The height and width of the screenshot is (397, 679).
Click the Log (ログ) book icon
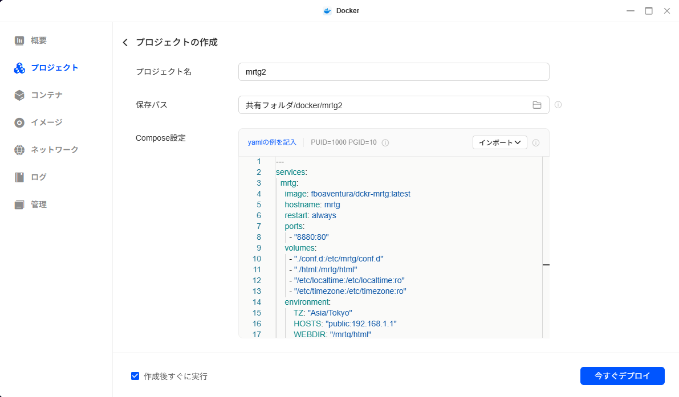[x=19, y=177]
